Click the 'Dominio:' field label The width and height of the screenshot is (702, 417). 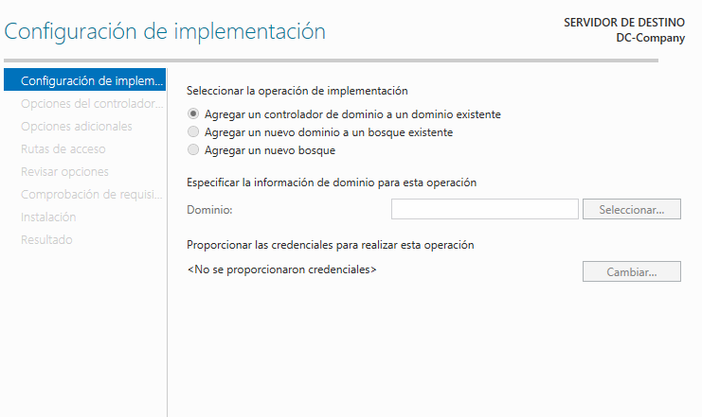[209, 210]
